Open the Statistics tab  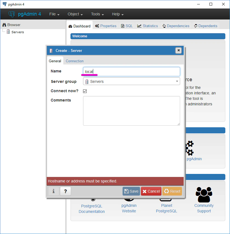click(147, 26)
